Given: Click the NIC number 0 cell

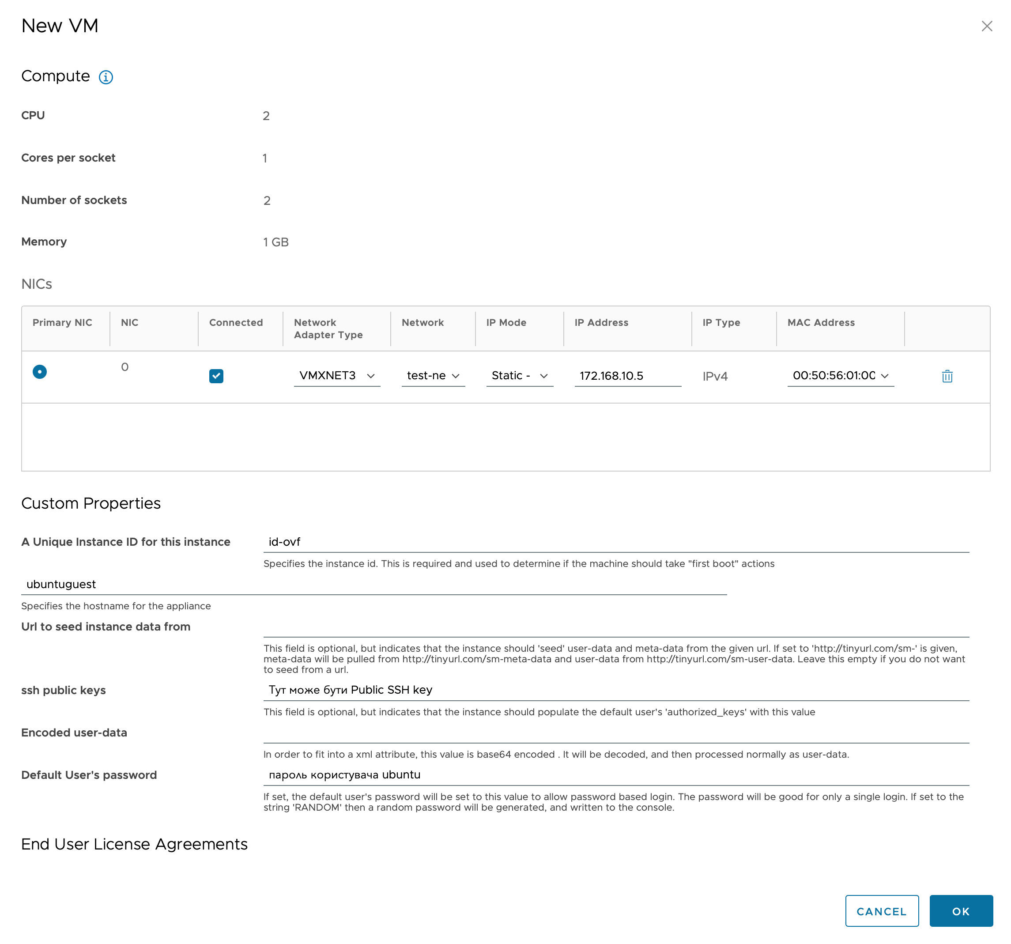Looking at the screenshot, I should click(124, 367).
